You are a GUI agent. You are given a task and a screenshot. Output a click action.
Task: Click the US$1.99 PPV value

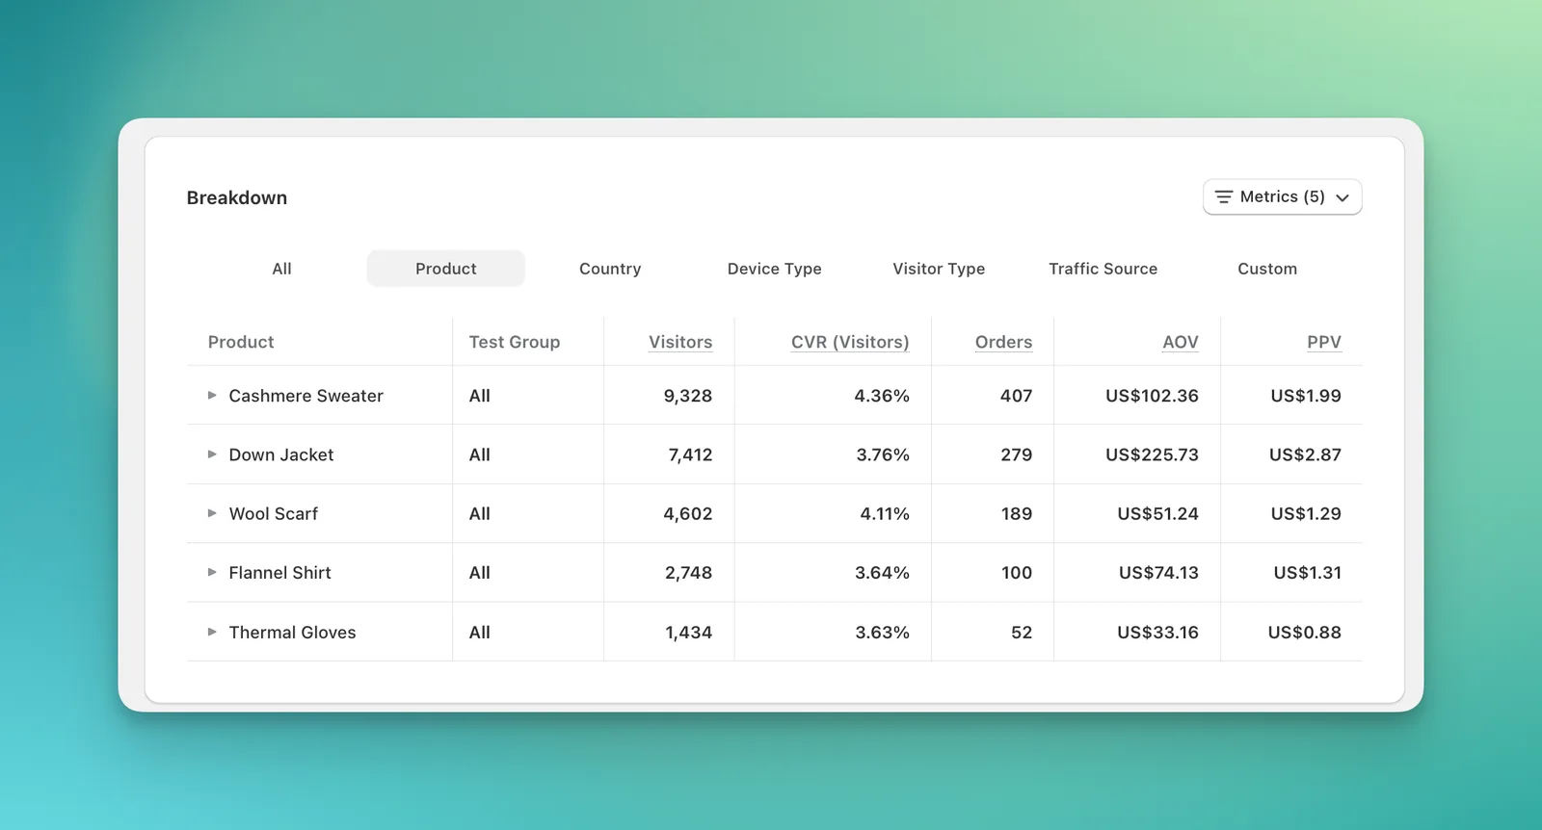coord(1306,396)
